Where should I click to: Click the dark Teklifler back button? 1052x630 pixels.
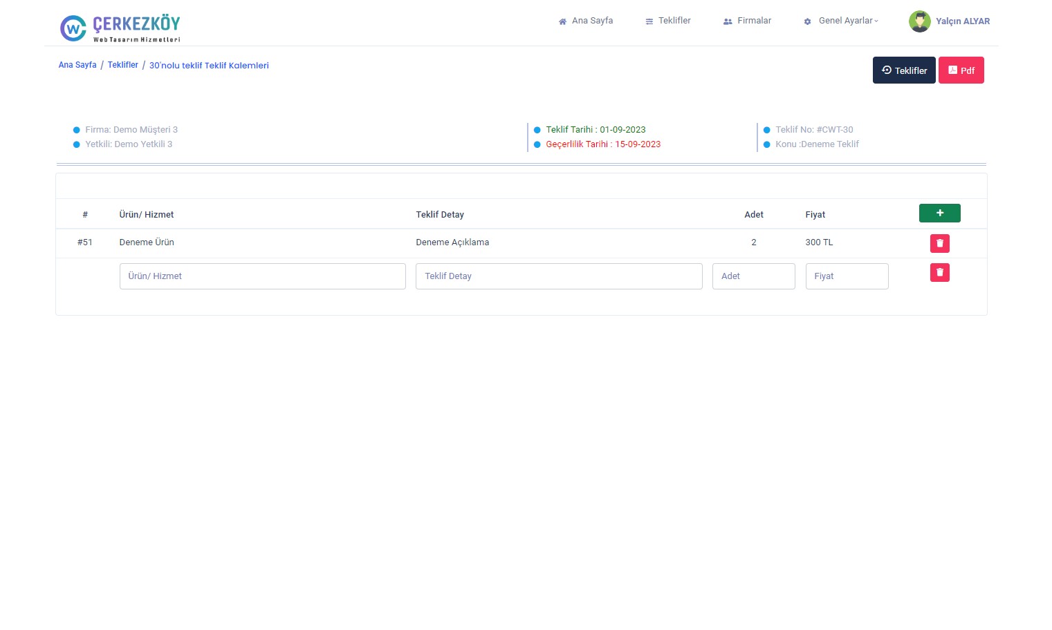coord(903,70)
